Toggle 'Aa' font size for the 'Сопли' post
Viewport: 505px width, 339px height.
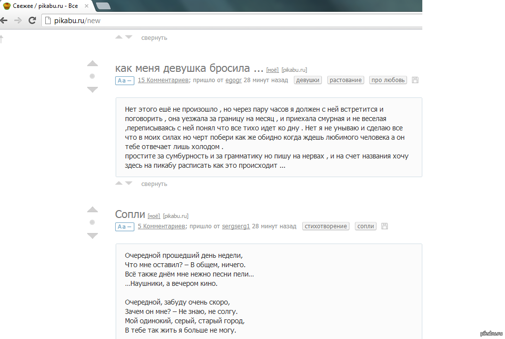125,227
